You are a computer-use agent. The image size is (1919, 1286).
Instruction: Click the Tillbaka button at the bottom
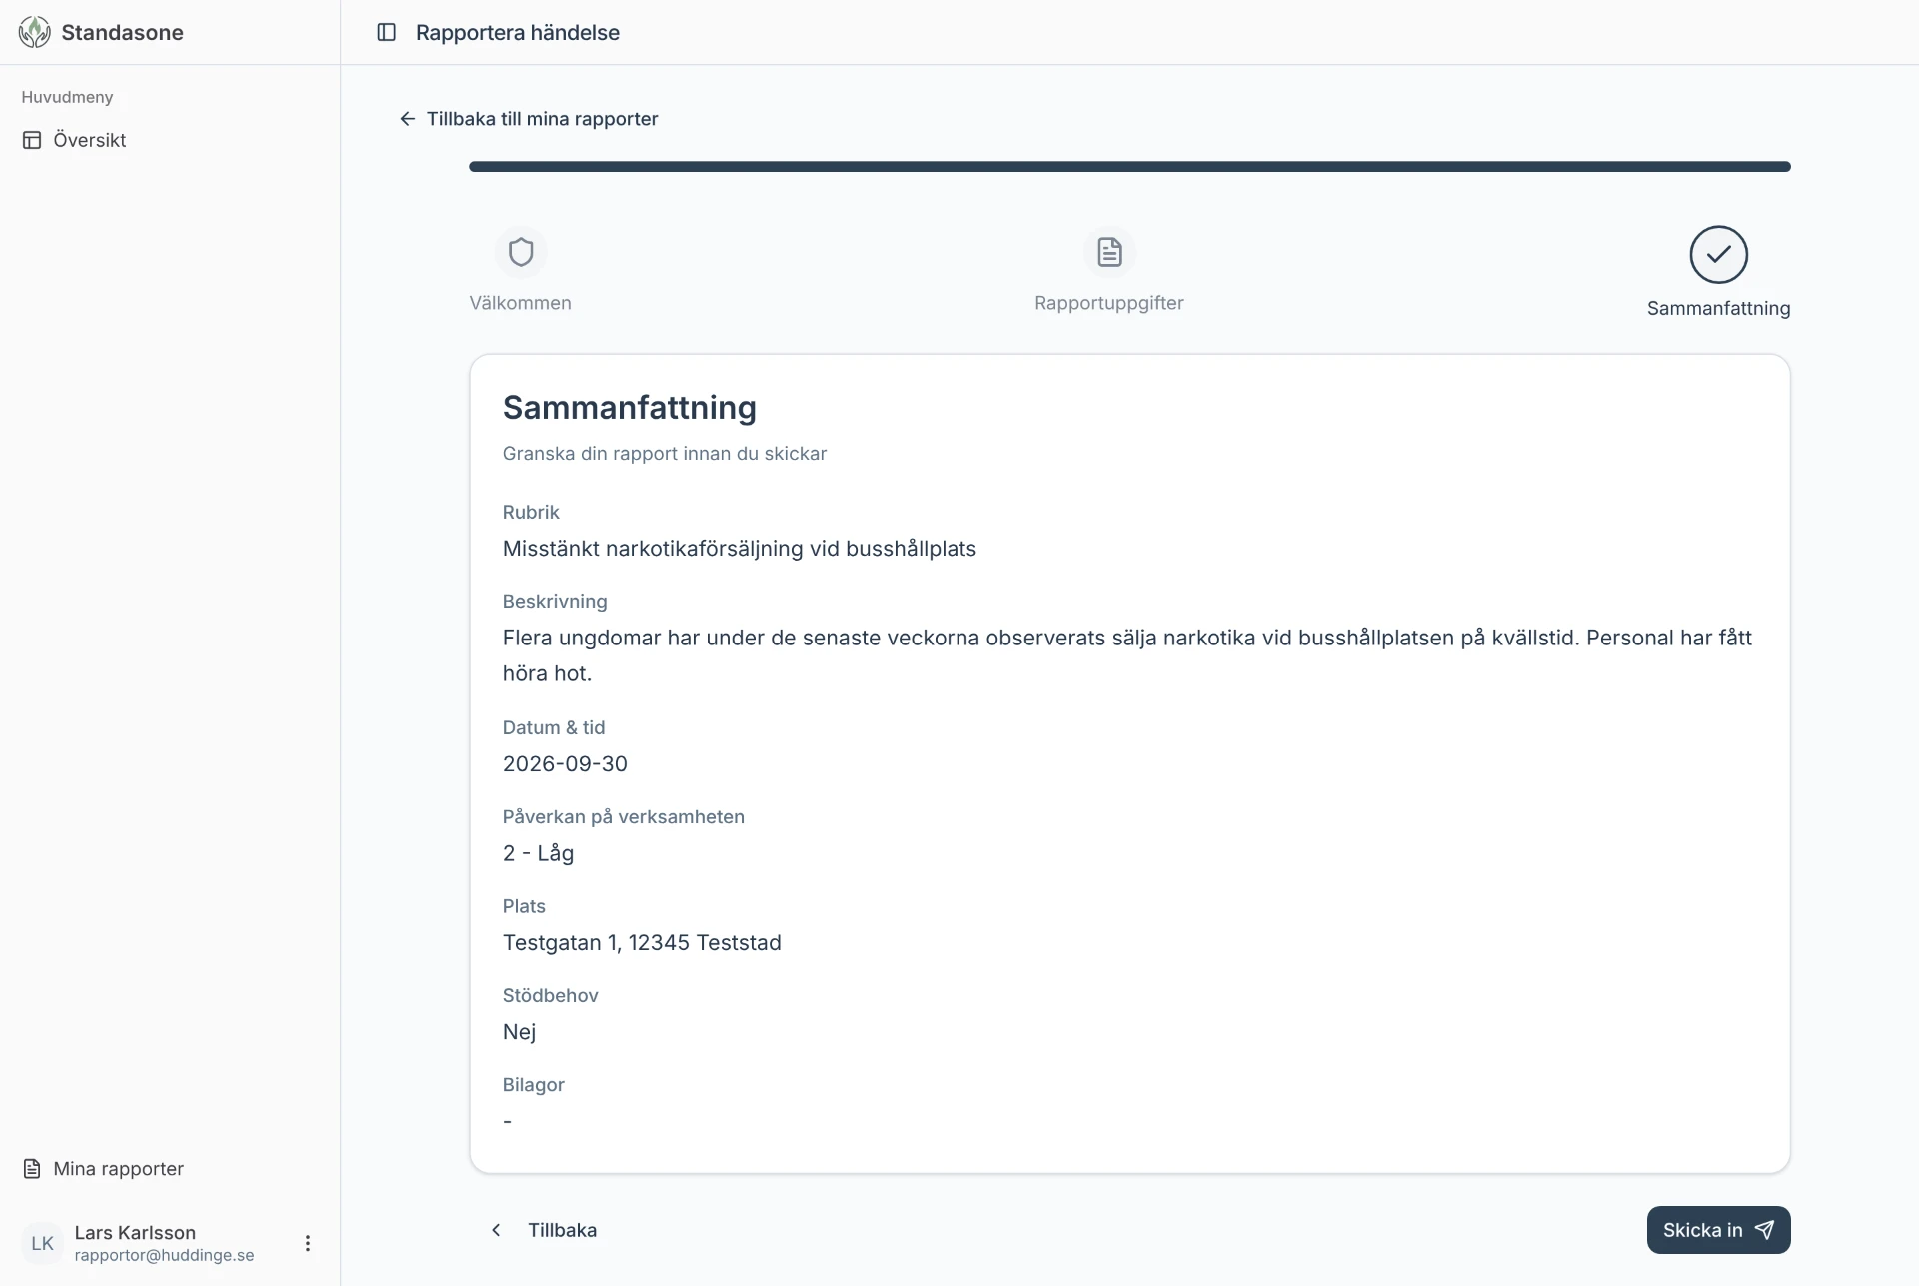point(543,1230)
